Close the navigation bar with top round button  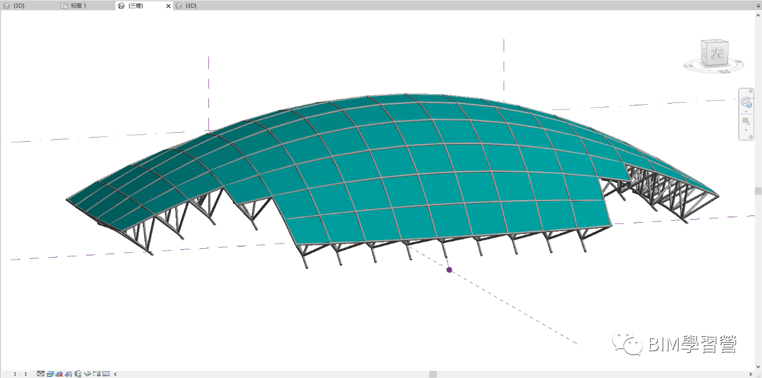751,91
